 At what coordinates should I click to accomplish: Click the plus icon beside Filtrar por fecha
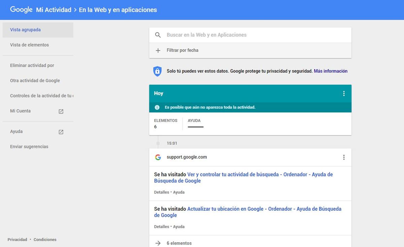[x=158, y=50]
